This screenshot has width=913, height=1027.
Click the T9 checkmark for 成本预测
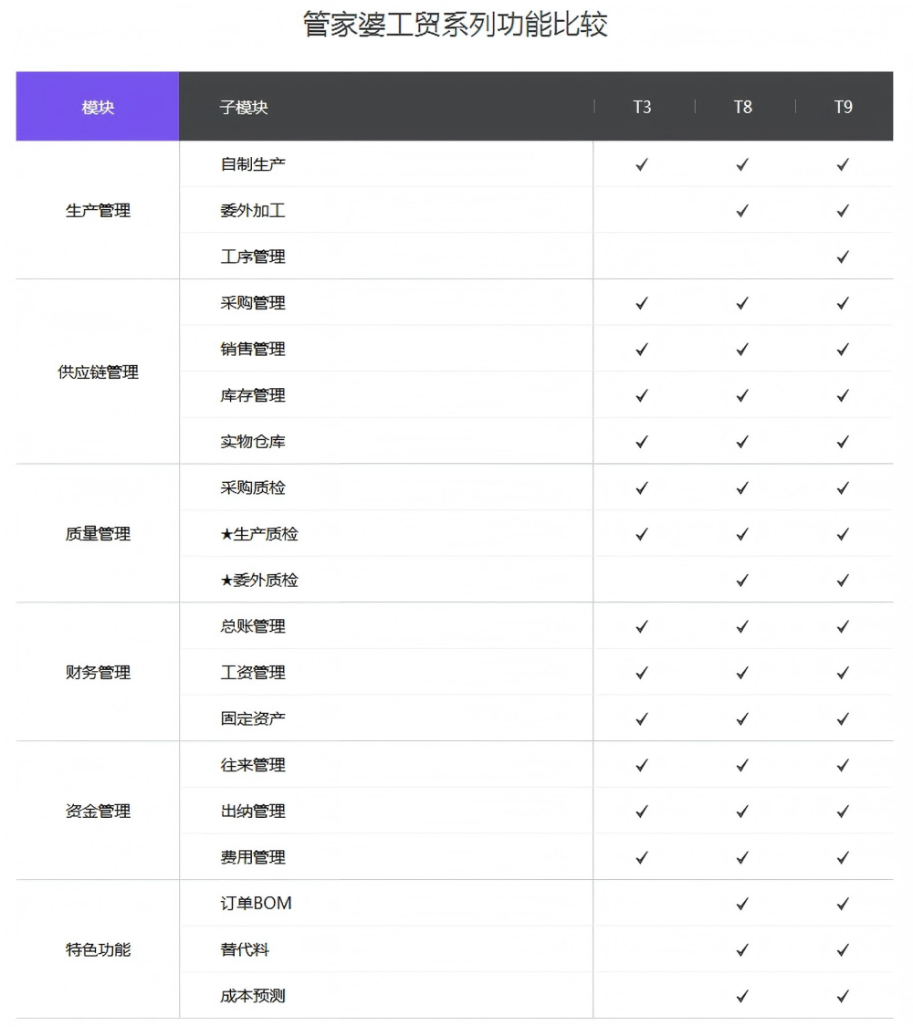tap(843, 996)
